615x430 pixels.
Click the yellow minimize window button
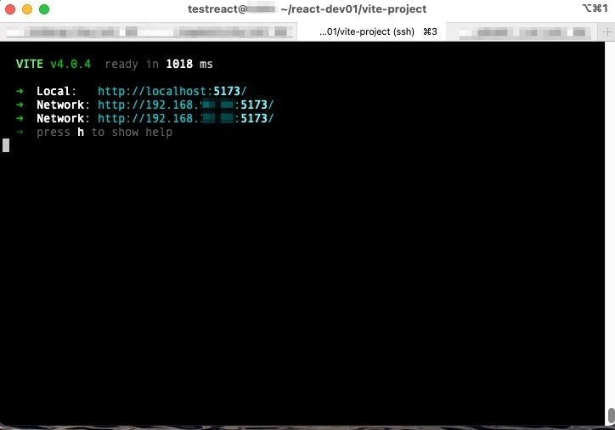tap(27, 9)
